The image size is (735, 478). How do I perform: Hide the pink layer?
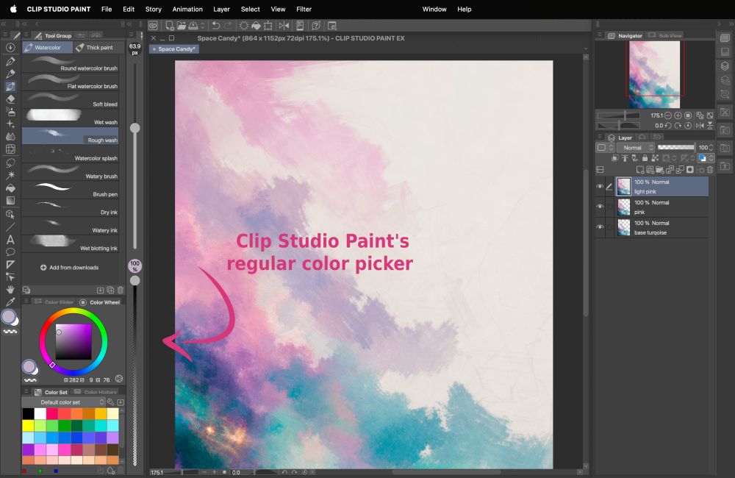click(600, 207)
